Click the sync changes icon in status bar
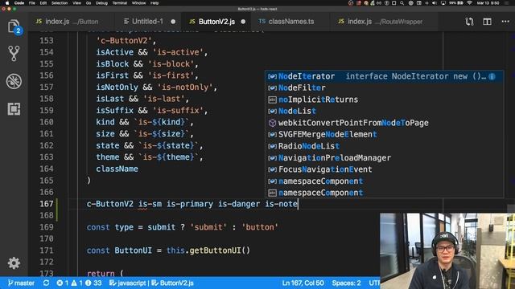This screenshot has height=289, width=515. [x=47, y=283]
